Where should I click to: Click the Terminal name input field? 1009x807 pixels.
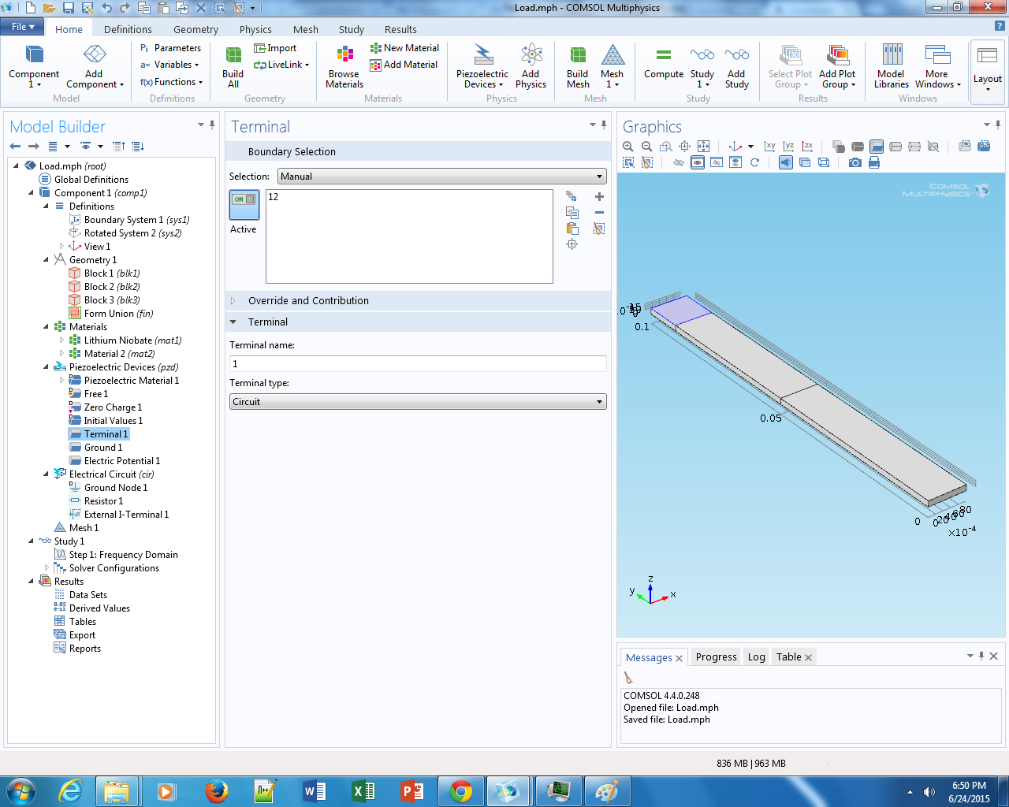point(418,364)
